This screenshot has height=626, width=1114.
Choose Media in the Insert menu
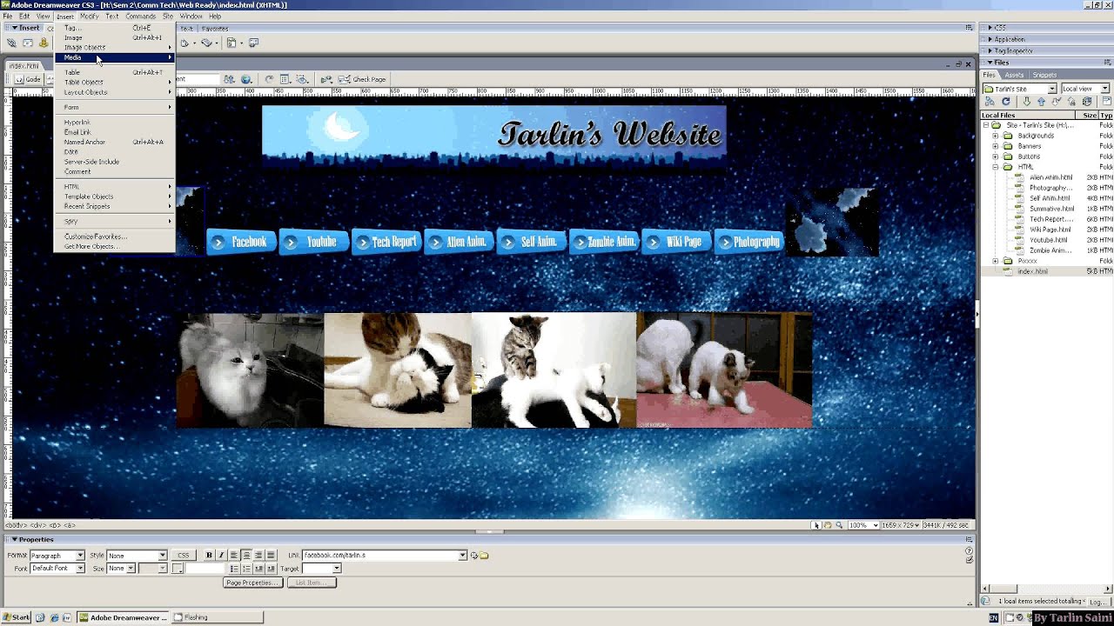tap(114, 57)
